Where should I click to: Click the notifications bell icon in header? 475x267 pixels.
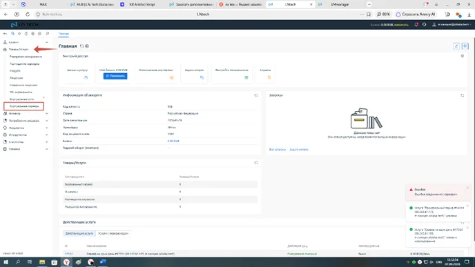[x=416, y=25]
